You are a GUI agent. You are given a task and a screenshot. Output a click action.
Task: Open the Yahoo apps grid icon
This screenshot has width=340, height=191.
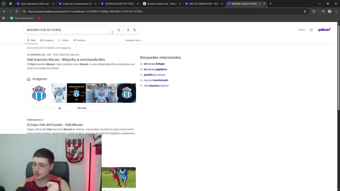pyautogui.click(x=311, y=30)
